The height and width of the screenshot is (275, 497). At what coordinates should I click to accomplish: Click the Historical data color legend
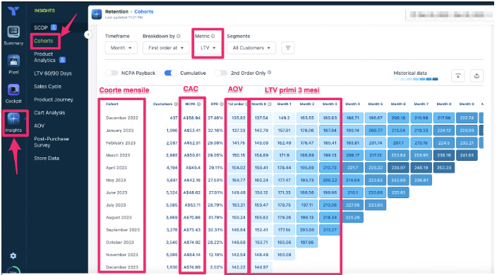click(416, 79)
